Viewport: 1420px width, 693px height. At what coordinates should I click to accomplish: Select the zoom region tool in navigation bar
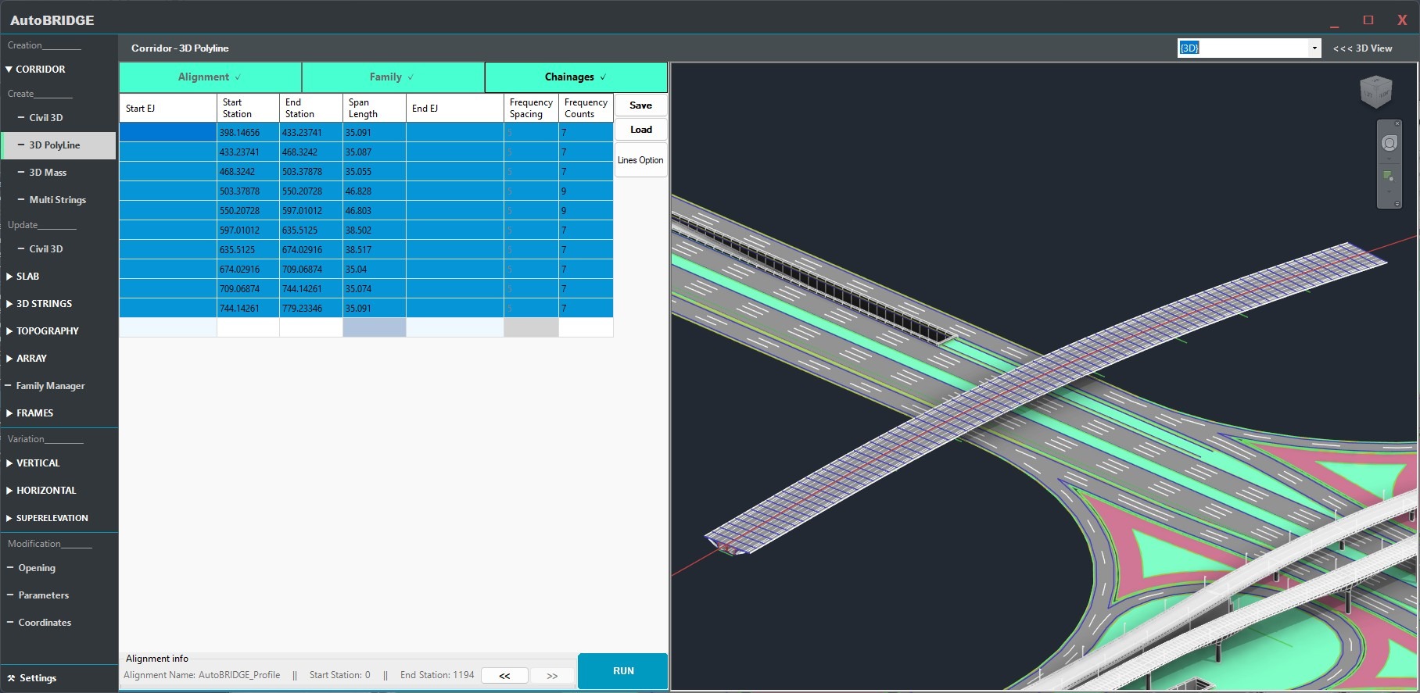[1389, 176]
